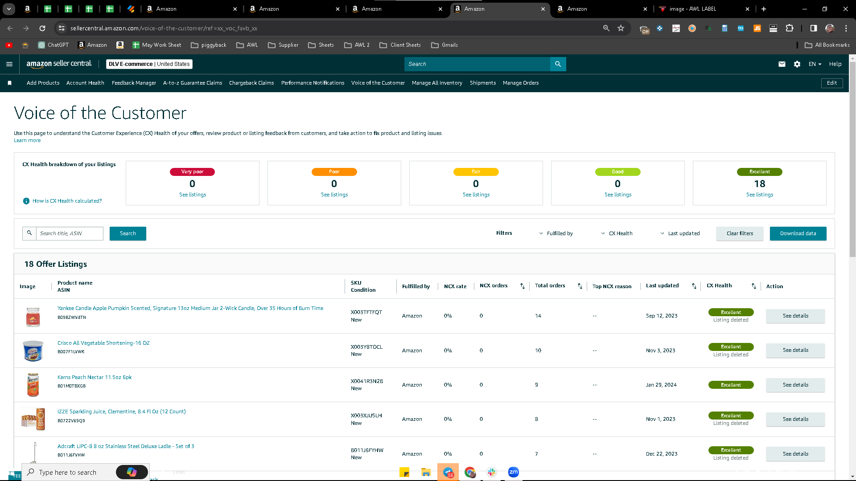Open Manage Orders from favorites bar
856x481 pixels.
click(521, 83)
